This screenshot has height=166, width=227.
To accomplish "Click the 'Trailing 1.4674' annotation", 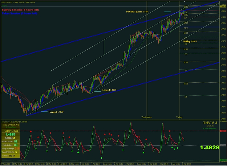I will (190, 41).
